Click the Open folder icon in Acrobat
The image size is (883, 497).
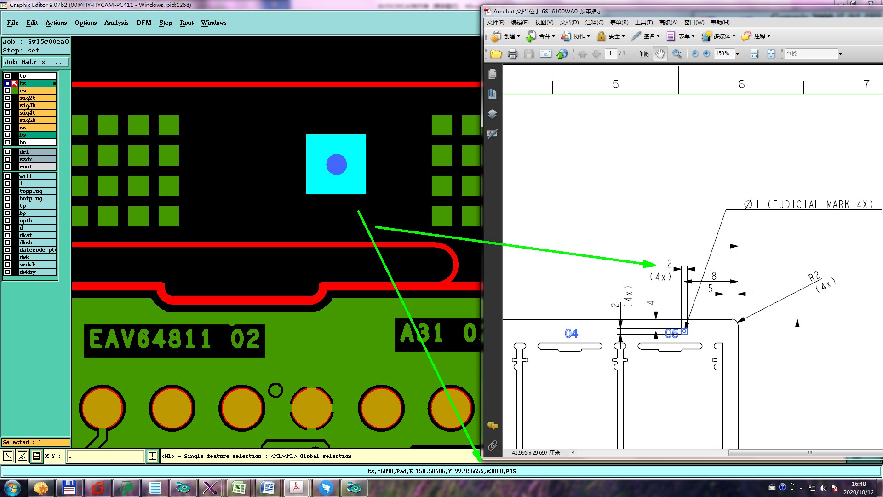496,54
